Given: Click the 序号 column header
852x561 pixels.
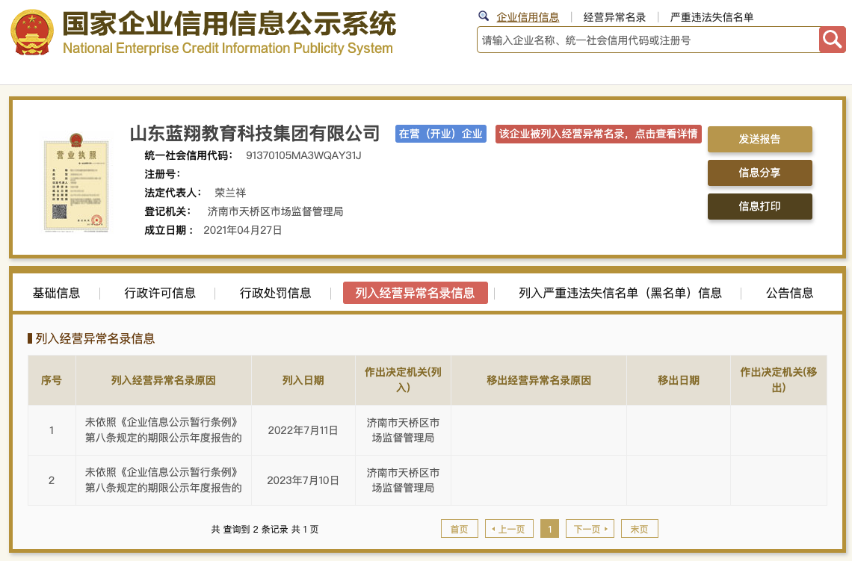Looking at the screenshot, I should coord(52,380).
